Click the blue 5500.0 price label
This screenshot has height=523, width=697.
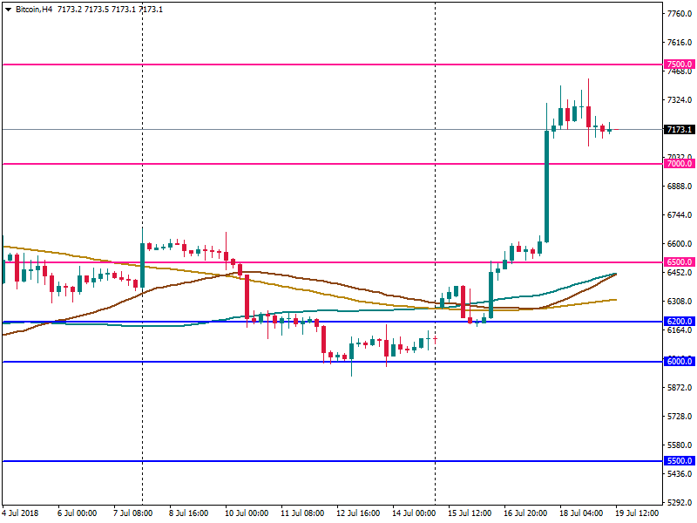tap(679, 461)
